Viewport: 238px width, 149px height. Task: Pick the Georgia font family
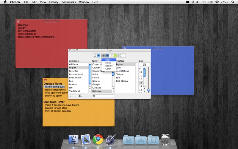(96, 84)
